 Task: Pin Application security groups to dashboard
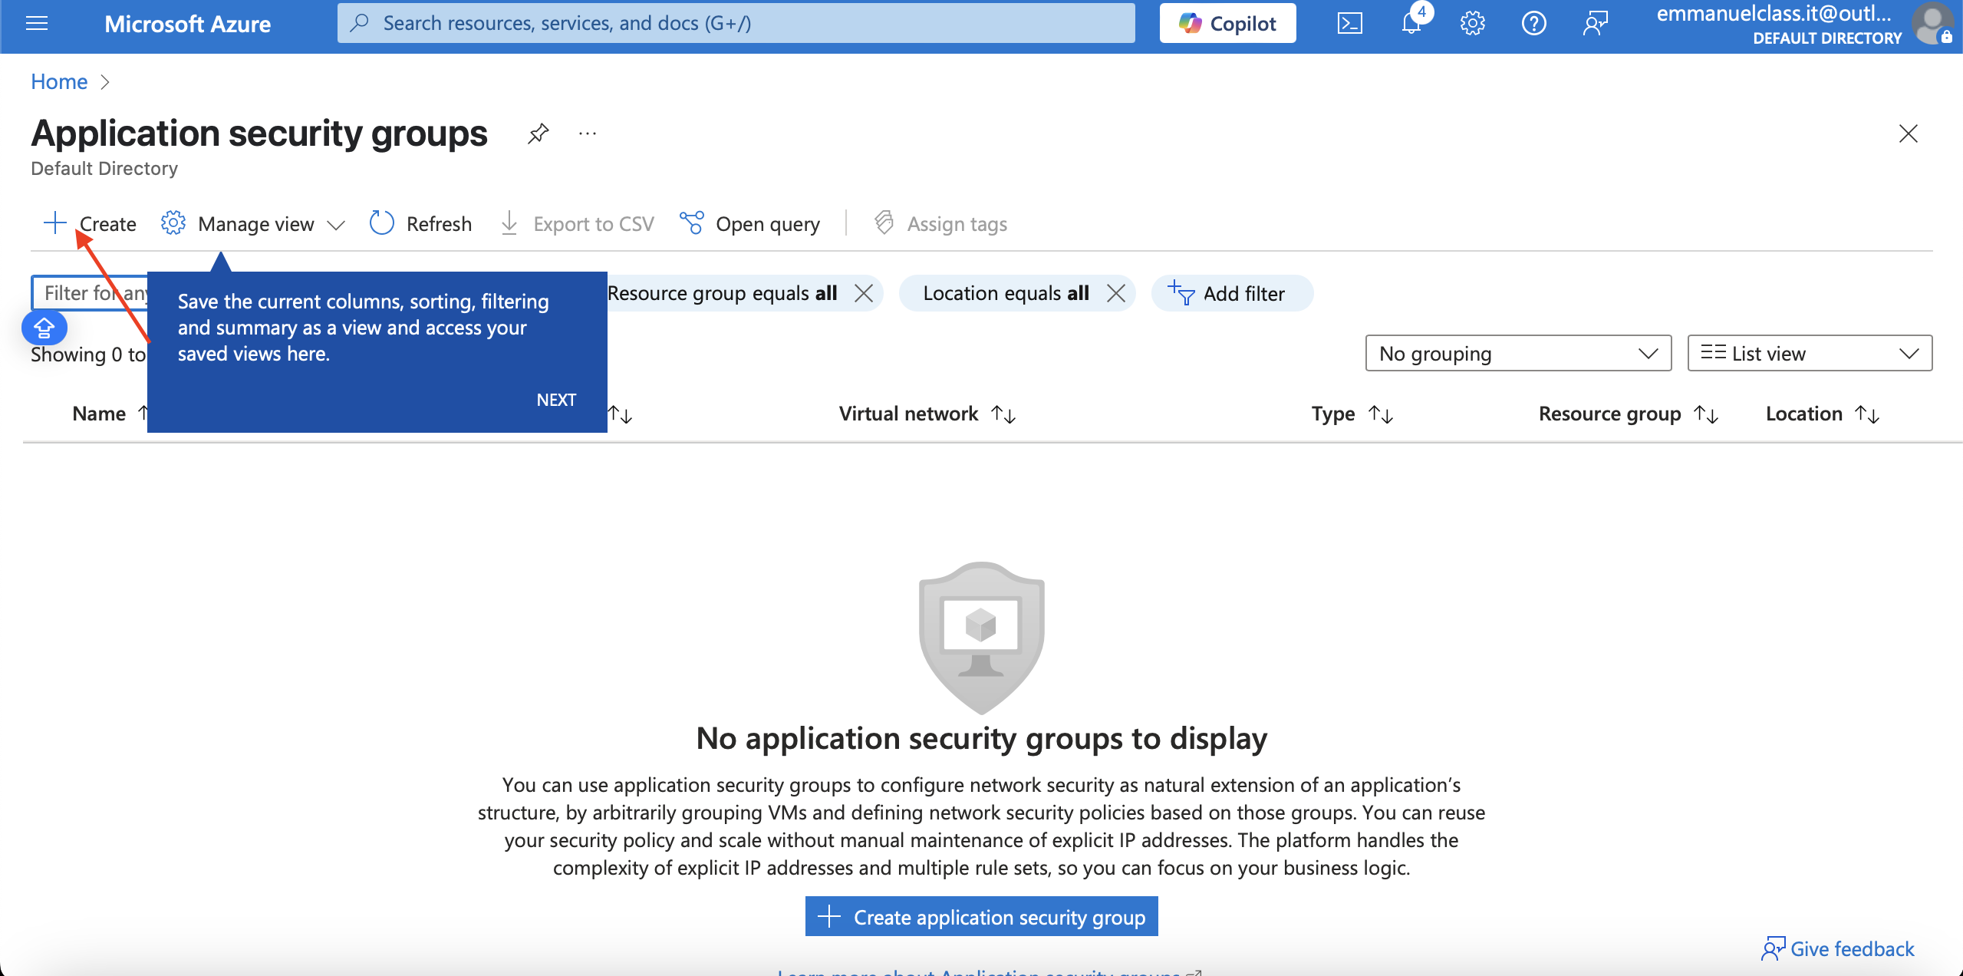[x=538, y=134]
